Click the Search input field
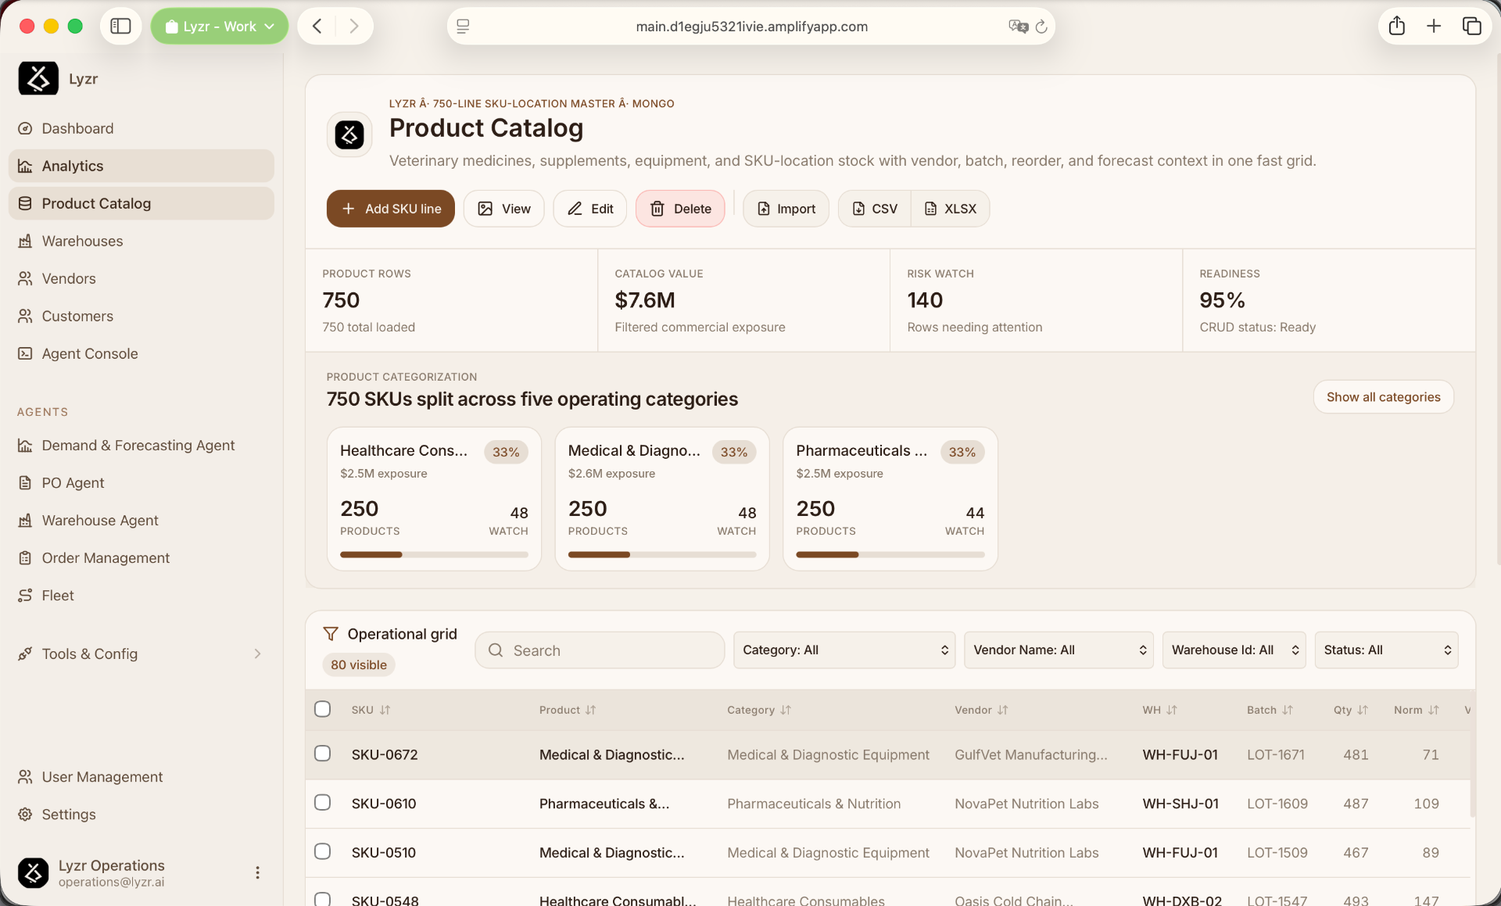 tap(600, 650)
